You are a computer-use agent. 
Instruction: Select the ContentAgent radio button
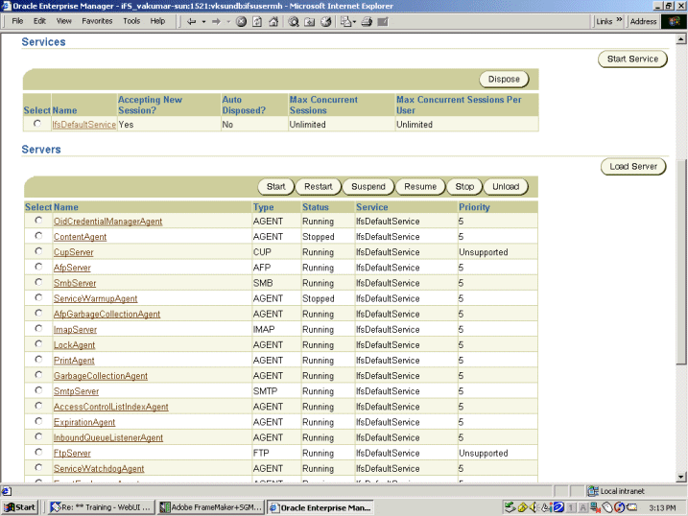tap(38, 236)
